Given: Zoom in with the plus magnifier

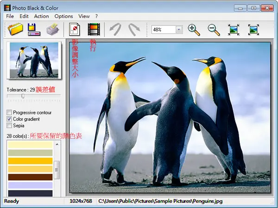Looking at the screenshot, I should tap(194, 30).
